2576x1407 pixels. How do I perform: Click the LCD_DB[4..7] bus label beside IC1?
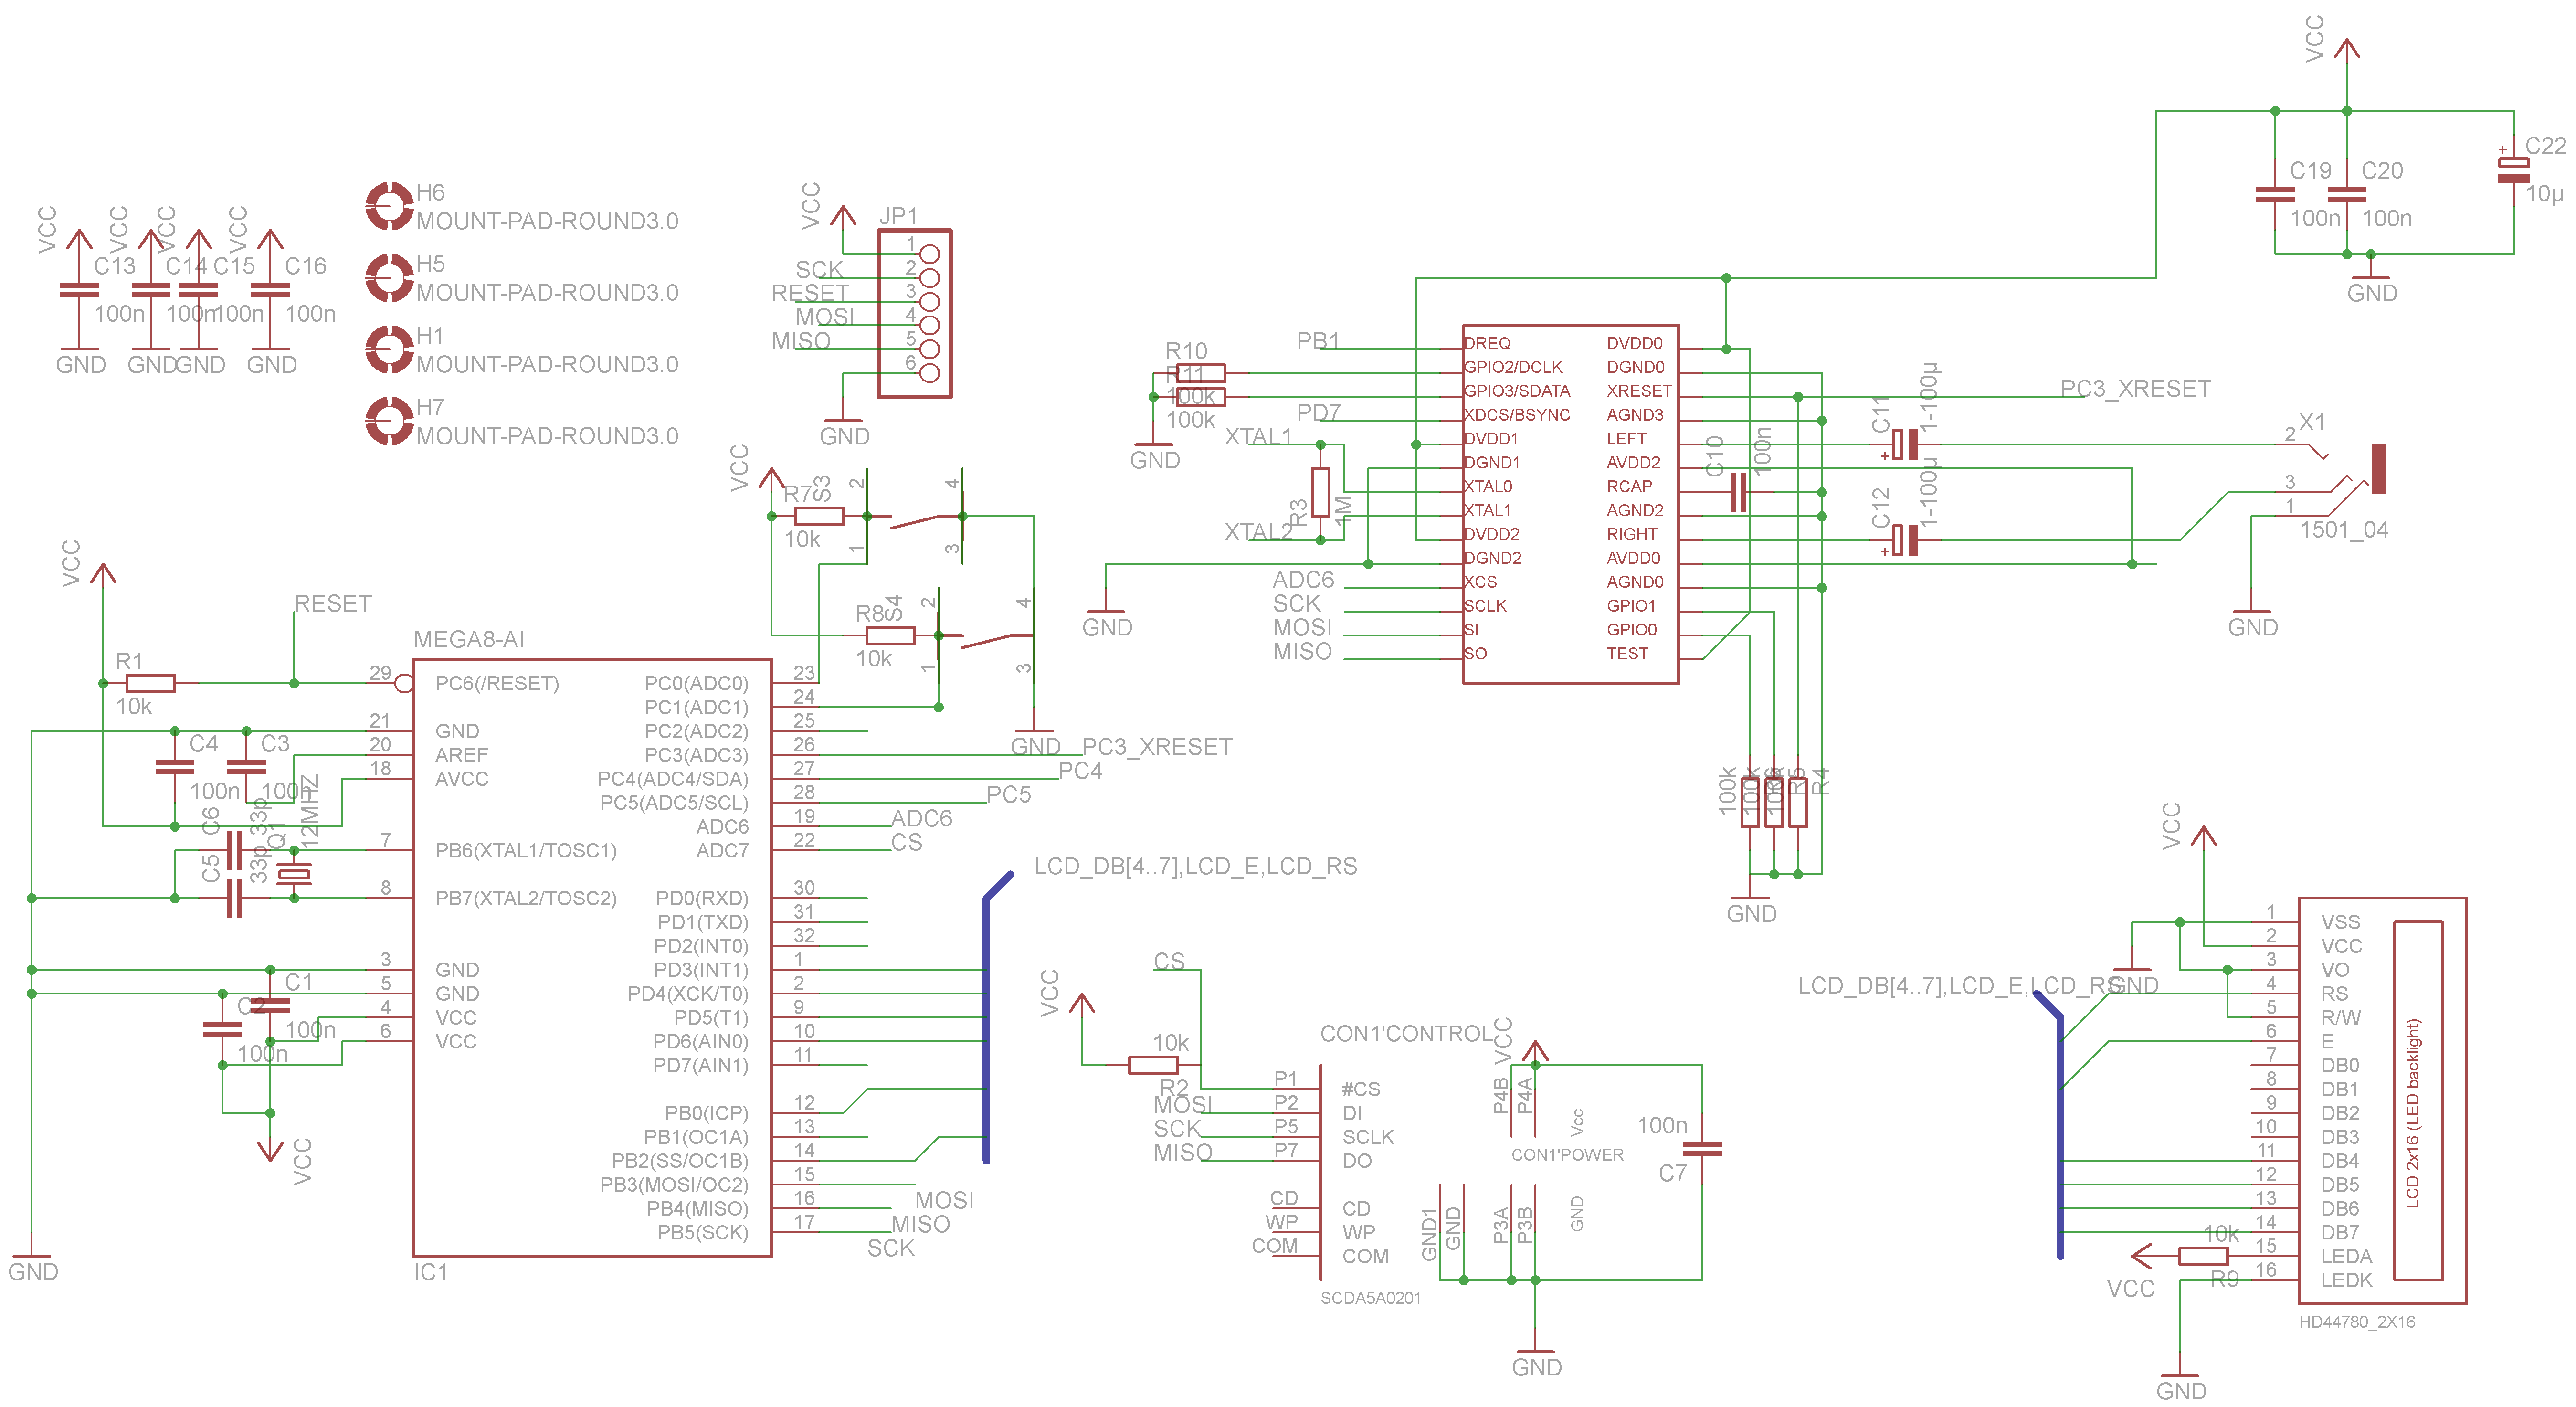(1195, 867)
